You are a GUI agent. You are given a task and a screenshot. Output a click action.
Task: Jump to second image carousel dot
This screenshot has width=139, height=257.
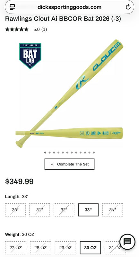(x=50, y=153)
